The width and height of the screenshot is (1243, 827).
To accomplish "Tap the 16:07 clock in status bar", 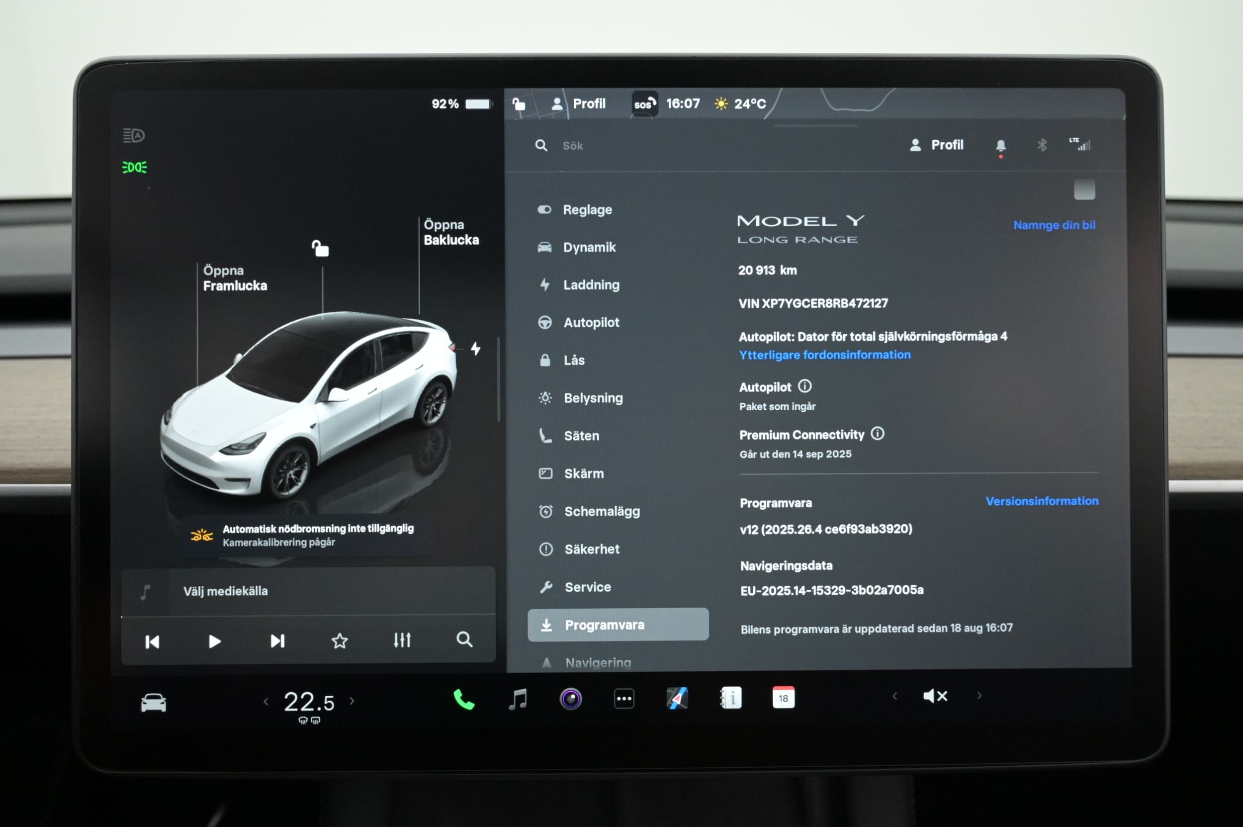I will 683,103.
